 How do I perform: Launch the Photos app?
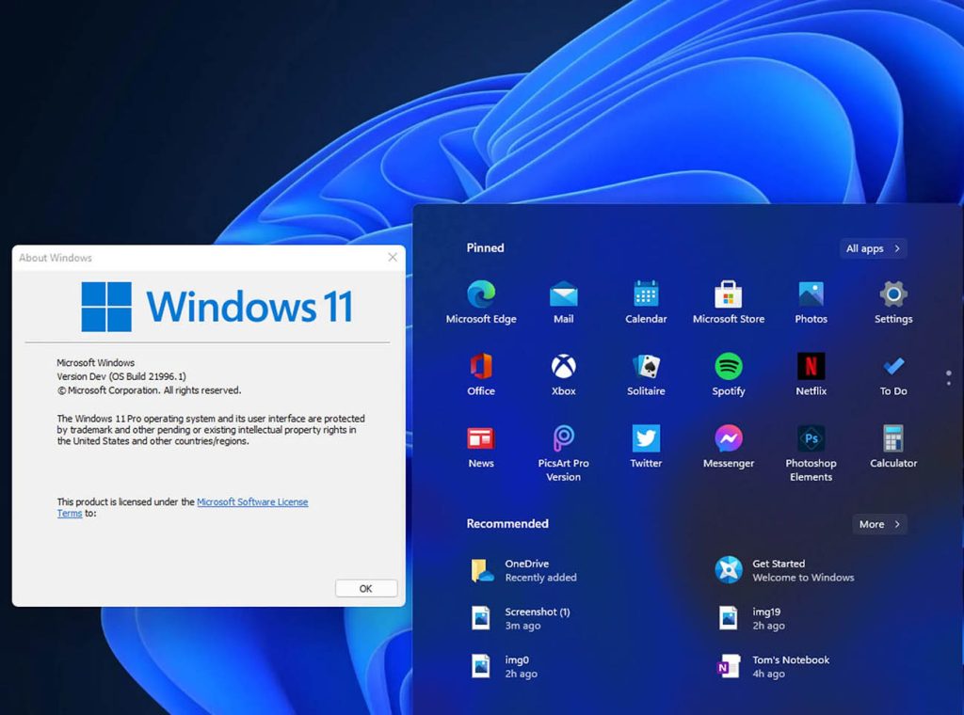[811, 302]
